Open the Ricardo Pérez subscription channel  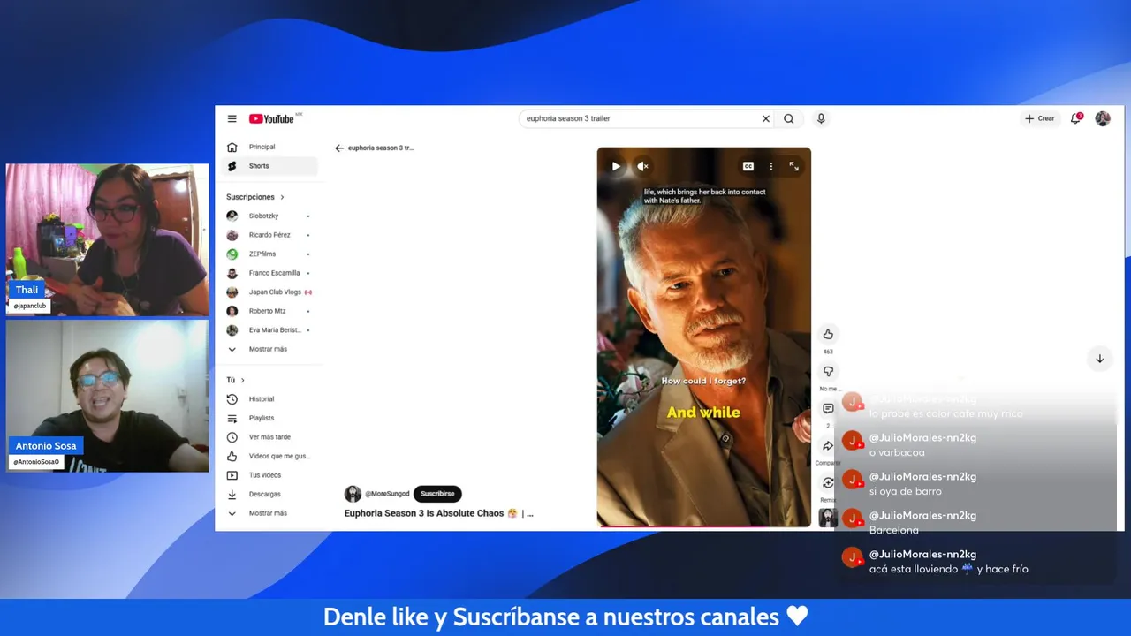tap(268, 235)
